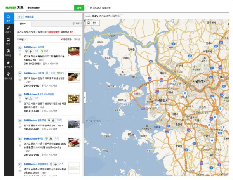Open the 검색 search sidebar panel
233x180 pixels.
coord(8,18)
